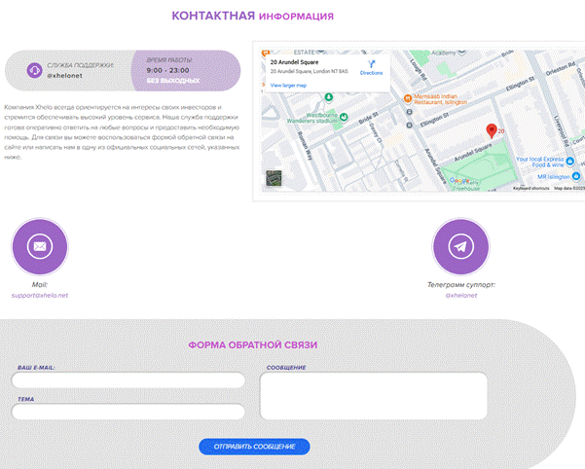Open the View larger map link

290,86
